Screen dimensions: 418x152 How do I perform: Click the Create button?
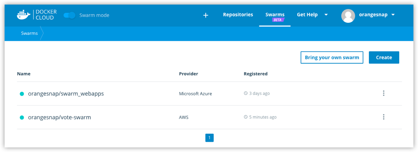(x=384, y=58)
